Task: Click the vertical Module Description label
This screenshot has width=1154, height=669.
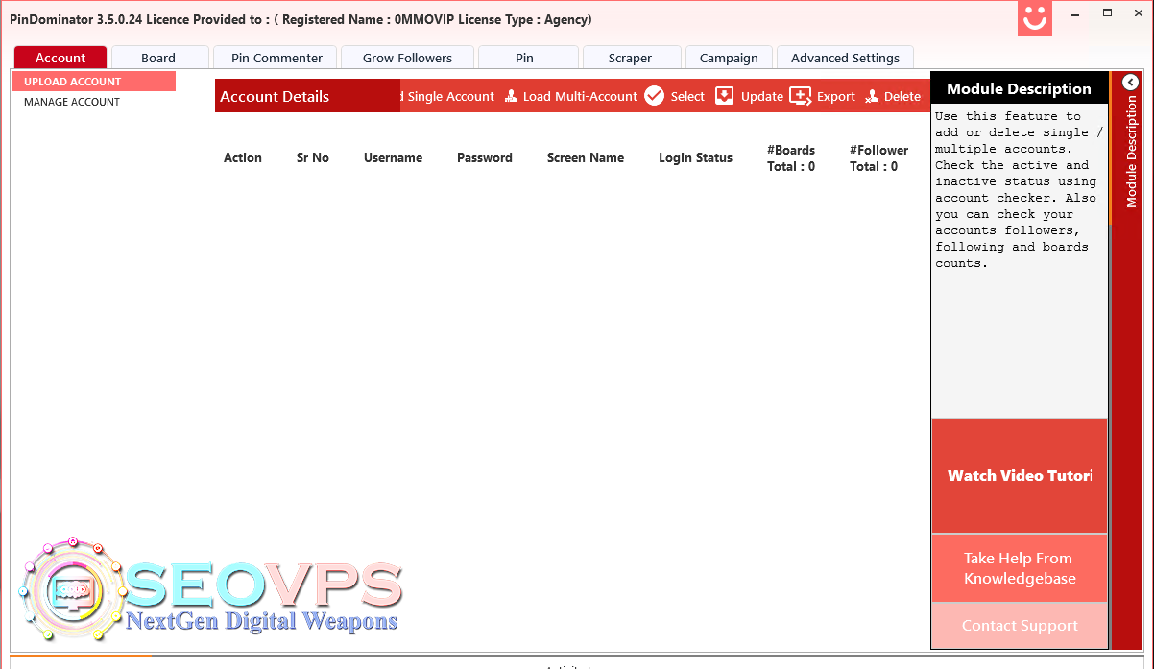Action: point(1132,151)
